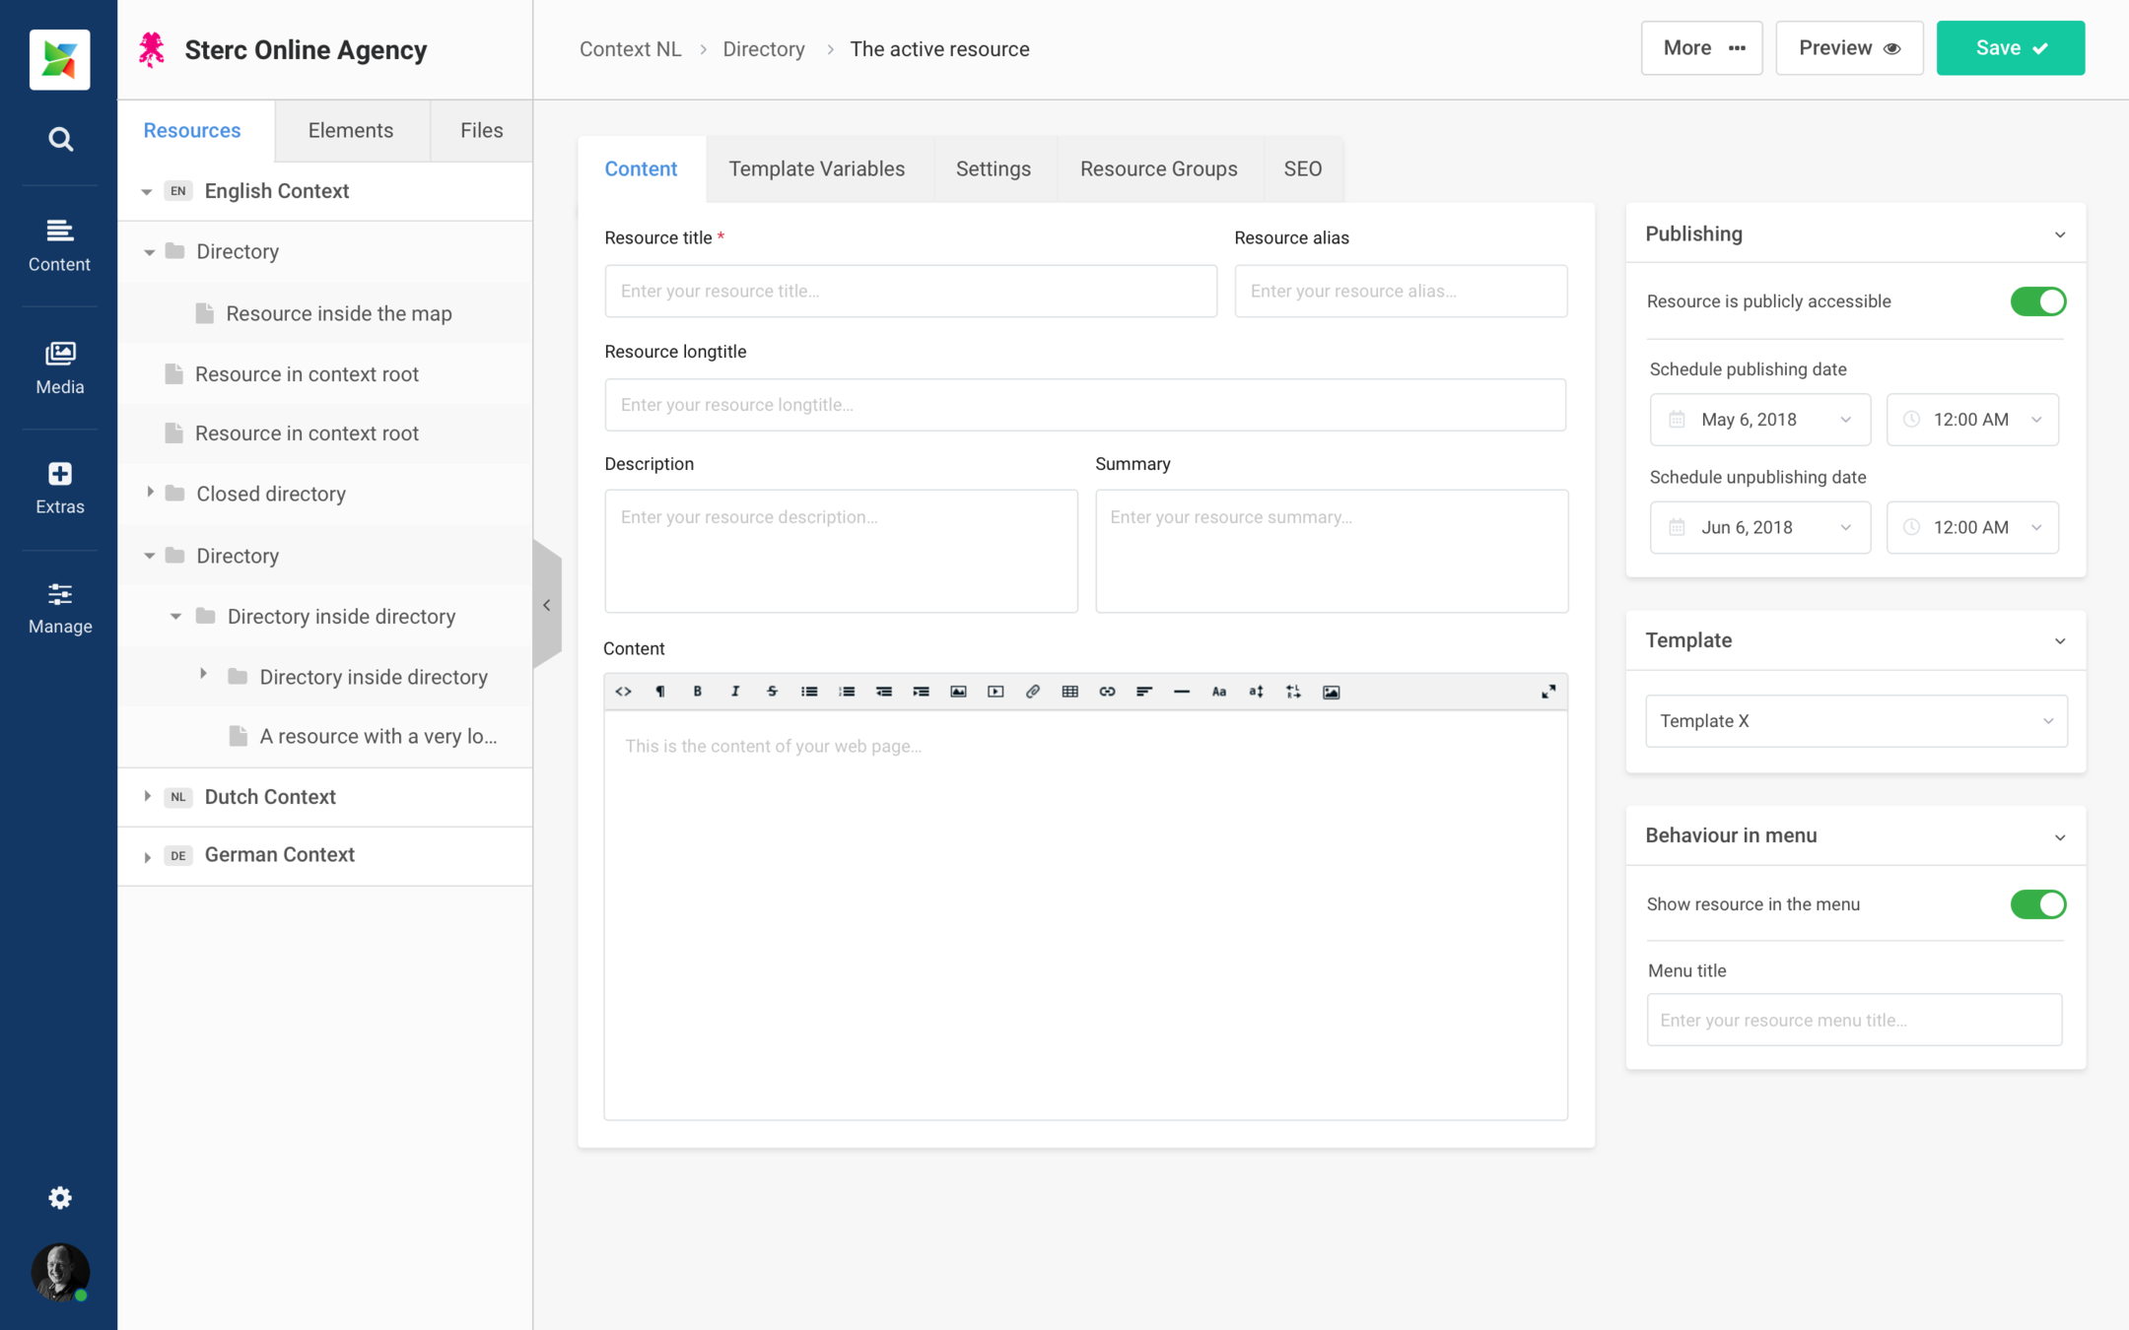2129x1330 pixels.
Task: Click the strikethrough formatting icon
Action: [772, 692]
